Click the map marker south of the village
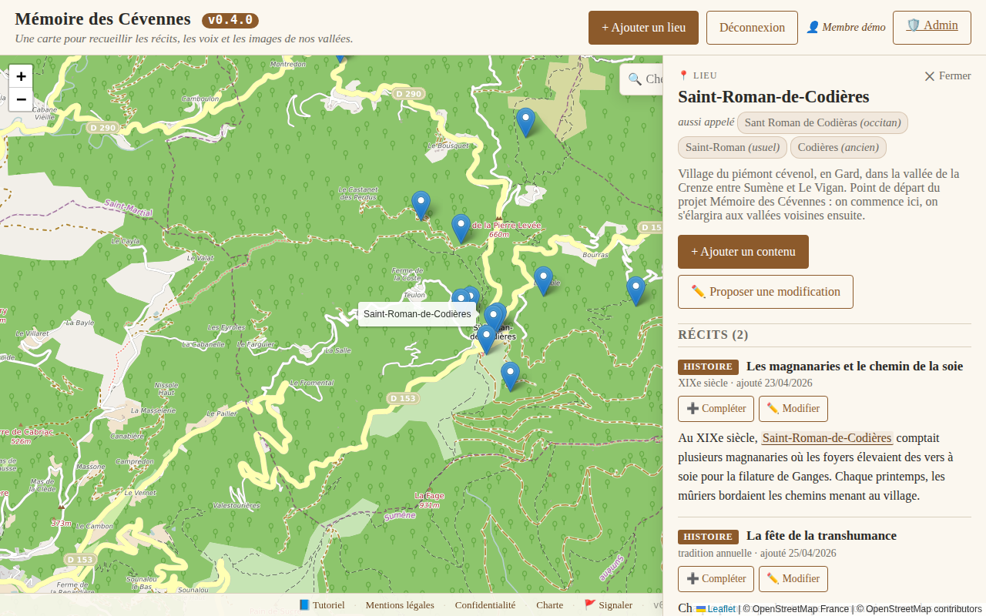Viewport: 986px width, 616px height. tap(510, 376)
